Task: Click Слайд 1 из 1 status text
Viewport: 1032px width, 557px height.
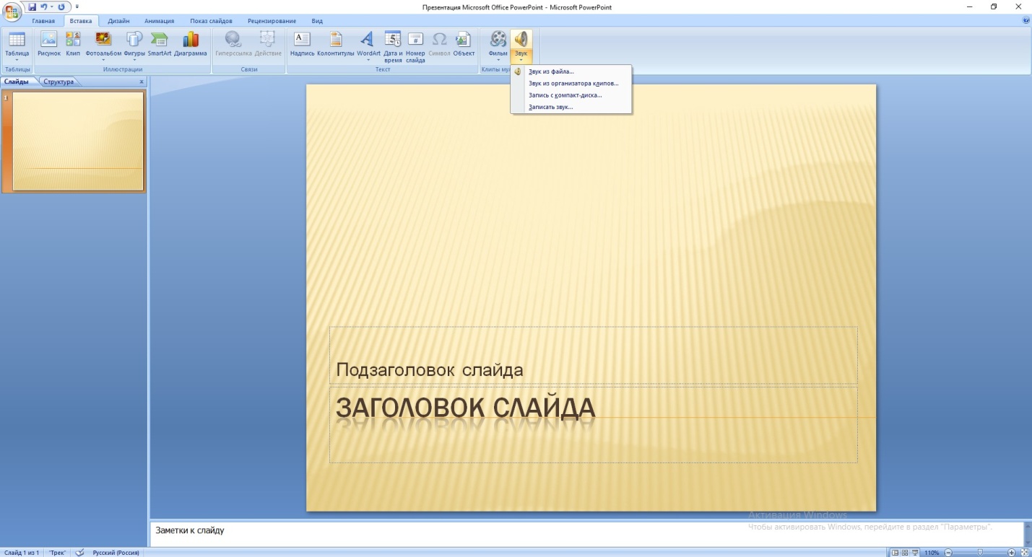Action: pyautogui.click(x=22, y=552)
